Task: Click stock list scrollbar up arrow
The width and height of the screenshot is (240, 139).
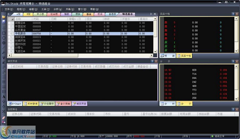Action: tap(155, 19)
